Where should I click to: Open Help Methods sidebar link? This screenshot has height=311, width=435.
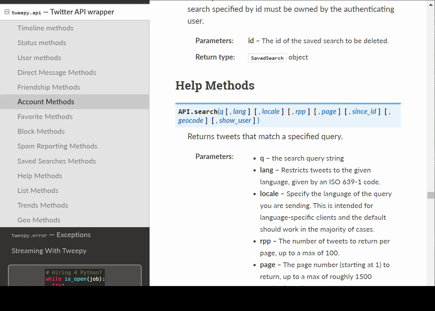pyautogui.click(x=40, y=176)
